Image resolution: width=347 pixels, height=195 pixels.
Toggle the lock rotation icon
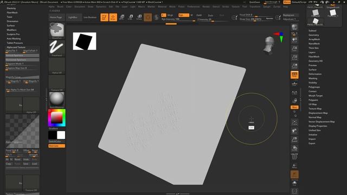294,101
